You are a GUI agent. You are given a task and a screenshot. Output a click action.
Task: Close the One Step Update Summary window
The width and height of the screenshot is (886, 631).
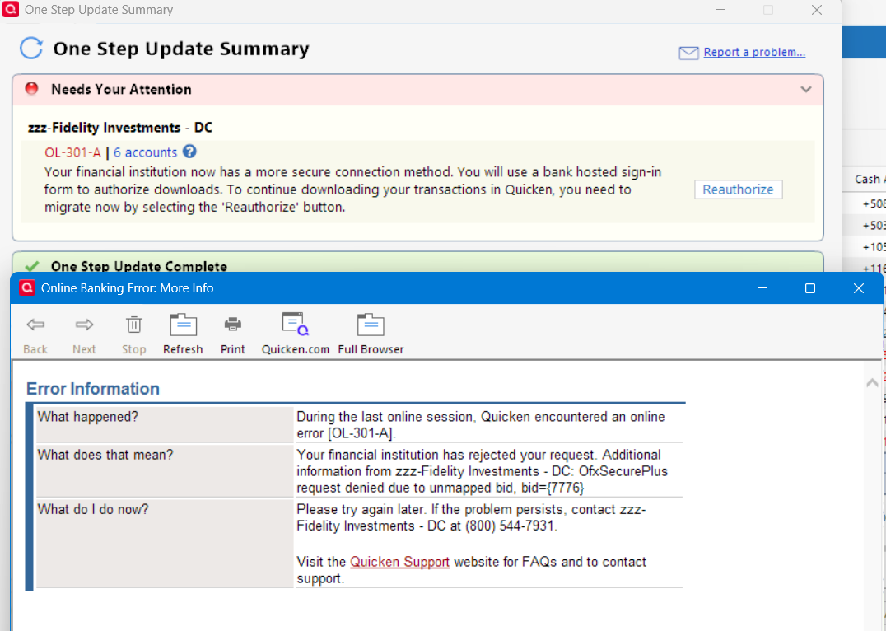click(817, 10)
